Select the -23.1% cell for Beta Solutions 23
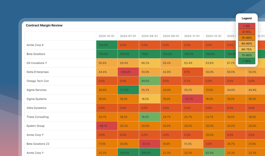Image resolution: width=265 pixels, height=156 pixels. click(149, 144)
